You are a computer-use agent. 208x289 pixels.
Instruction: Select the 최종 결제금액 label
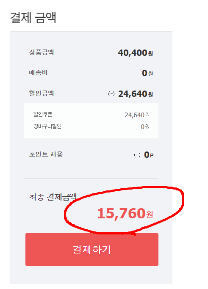(x=53, y=197)
